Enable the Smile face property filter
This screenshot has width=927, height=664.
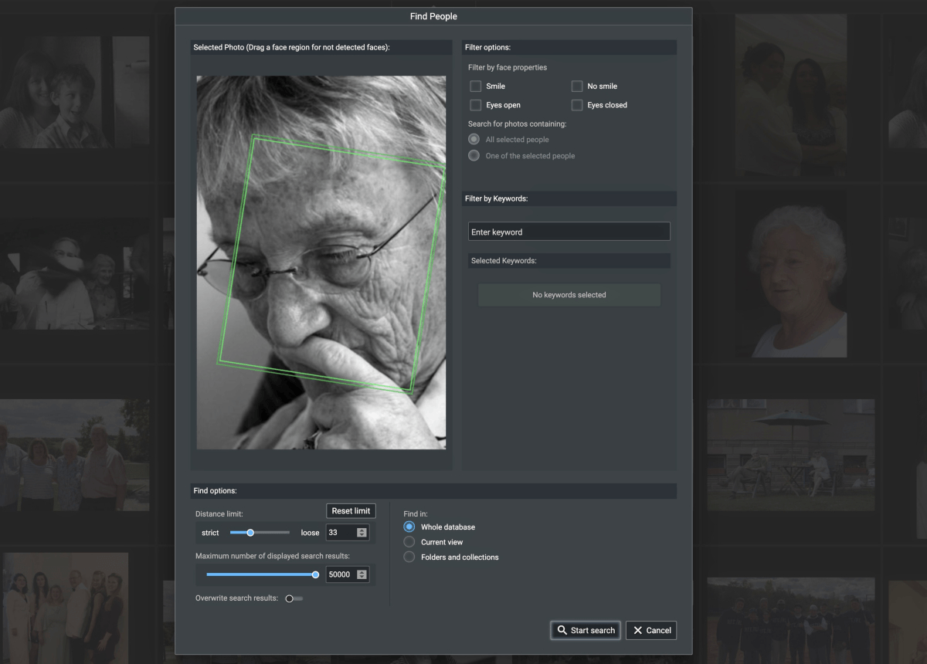pos(475,86)
